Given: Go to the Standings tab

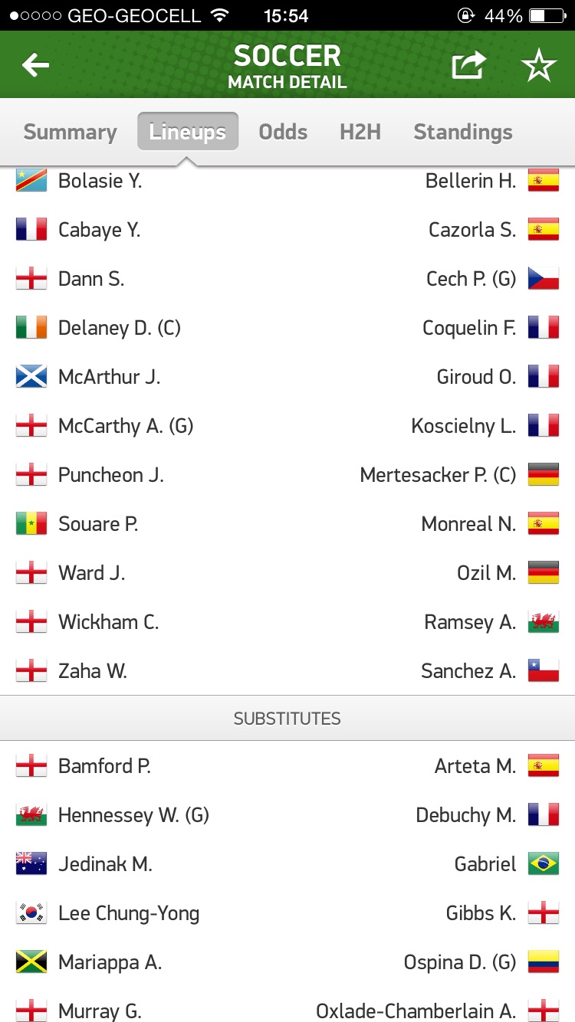Looking at the screenshot, I should (x=463, y=132).
